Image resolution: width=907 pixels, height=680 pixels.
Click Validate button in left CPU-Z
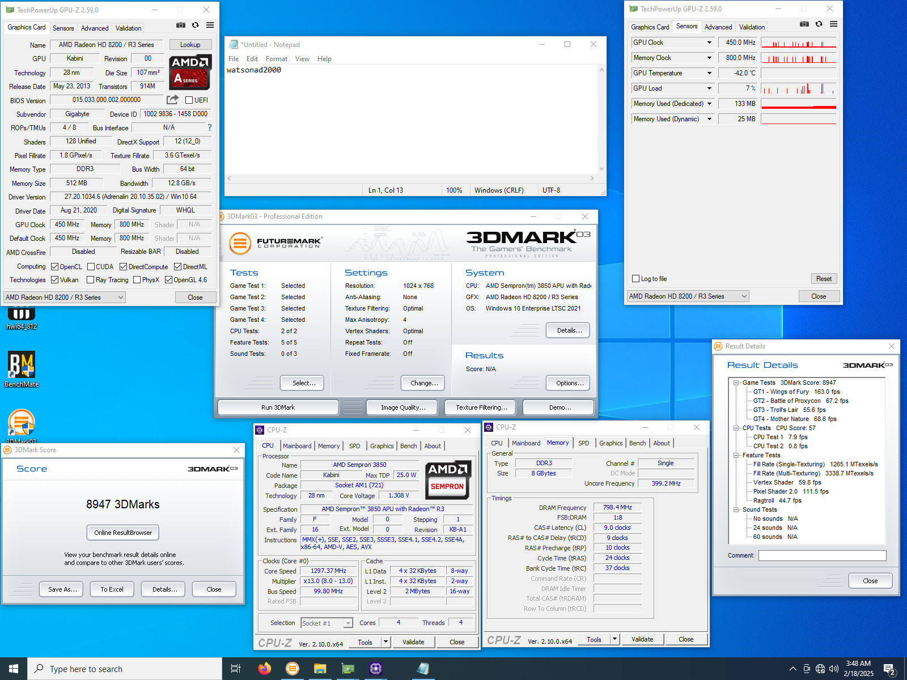[413, 642]
